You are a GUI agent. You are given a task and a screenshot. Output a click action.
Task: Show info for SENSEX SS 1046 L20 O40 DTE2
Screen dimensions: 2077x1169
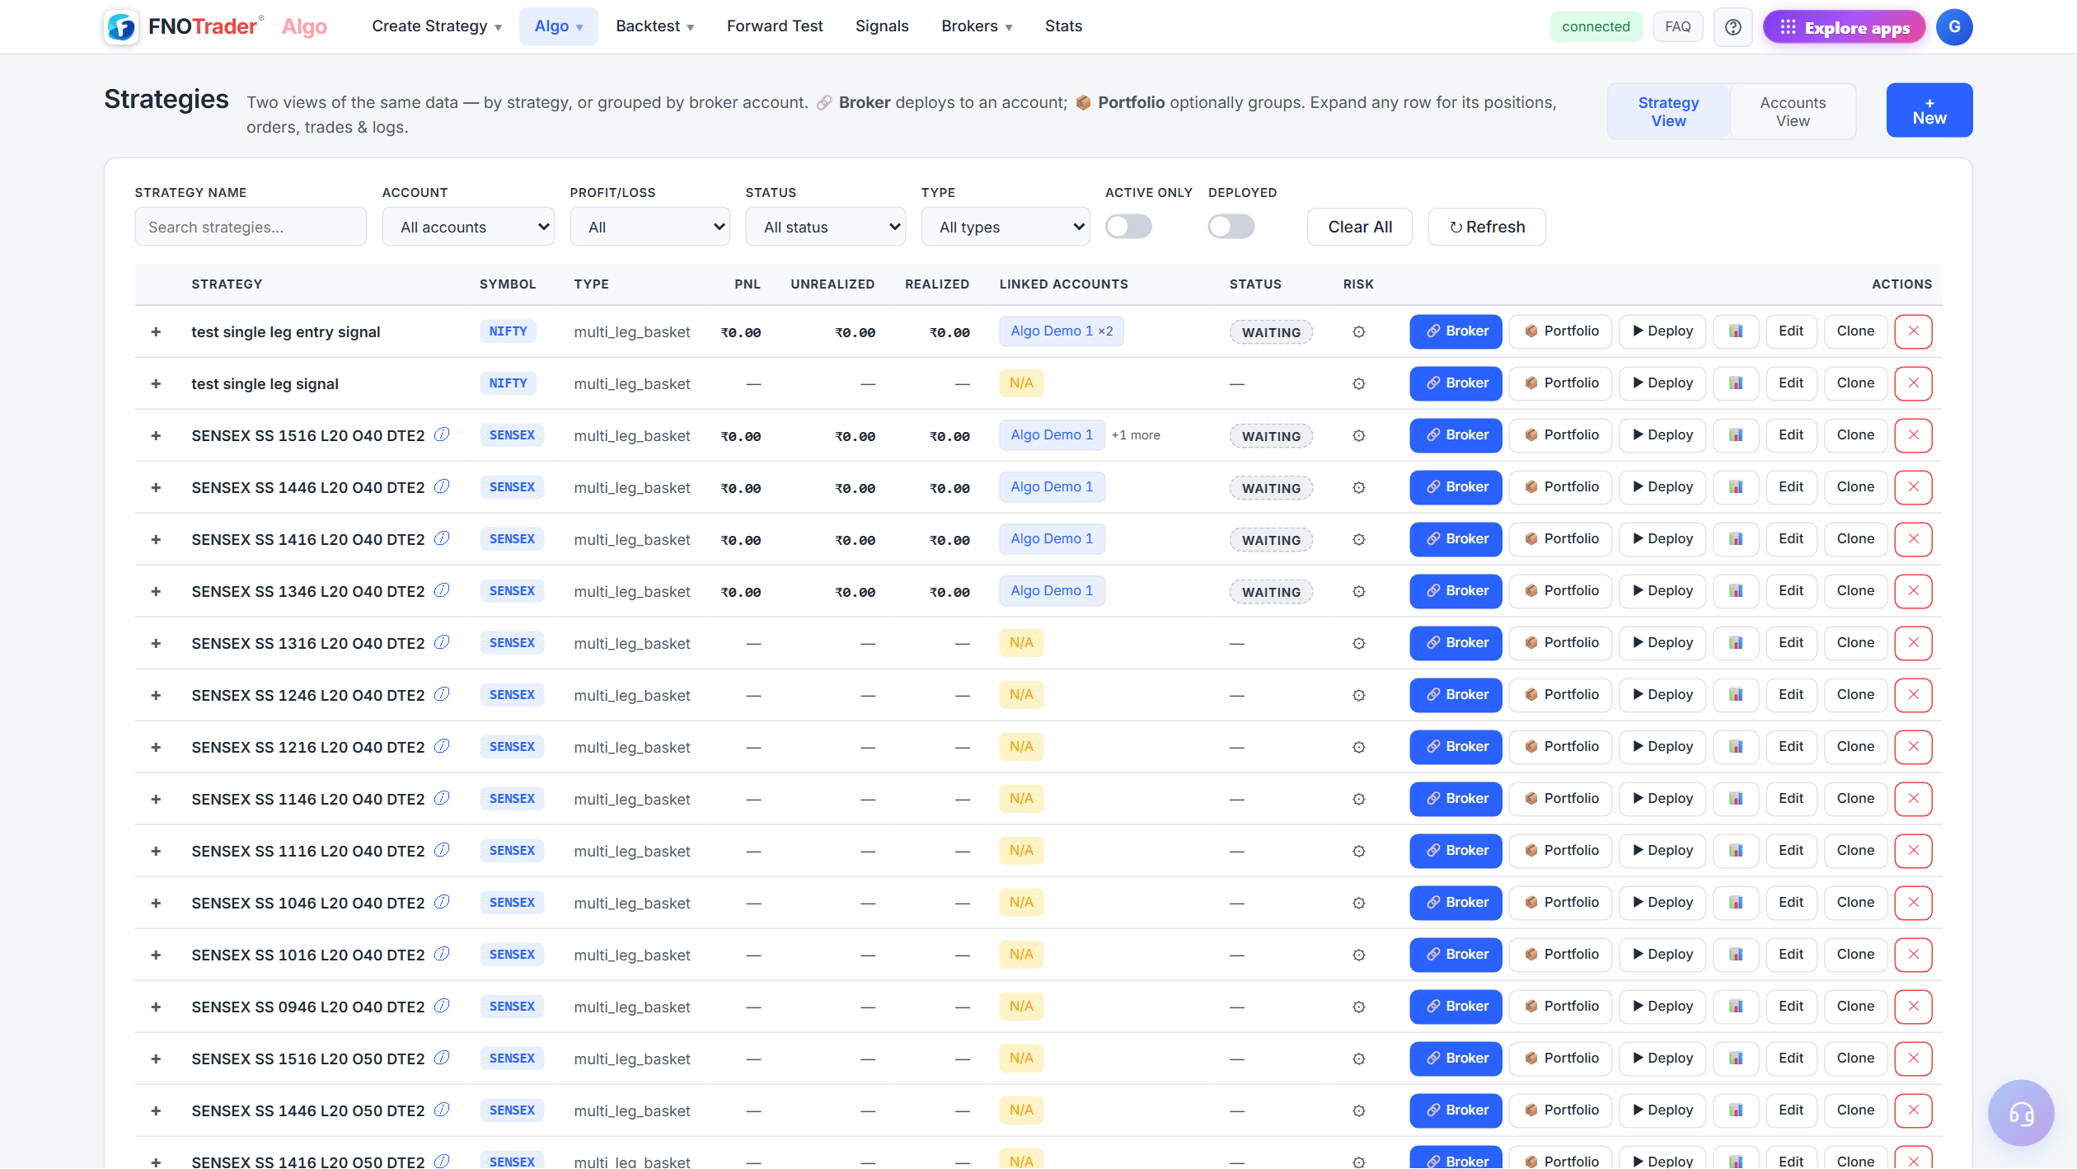click(x=443, y=902)
